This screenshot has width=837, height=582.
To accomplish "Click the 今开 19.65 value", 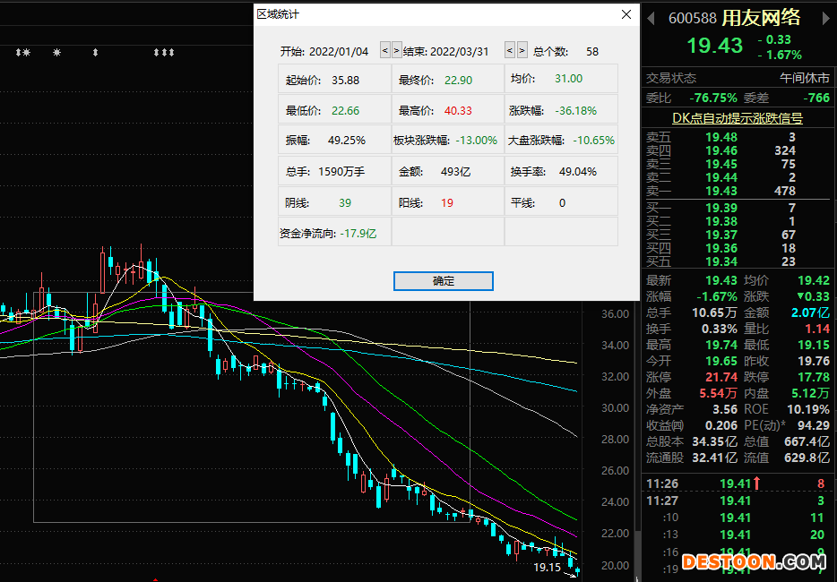I will [721, 361].
